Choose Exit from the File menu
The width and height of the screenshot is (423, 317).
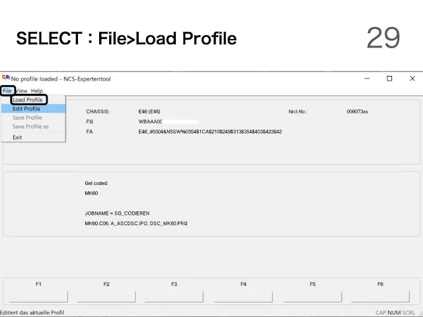click(17, 137)
